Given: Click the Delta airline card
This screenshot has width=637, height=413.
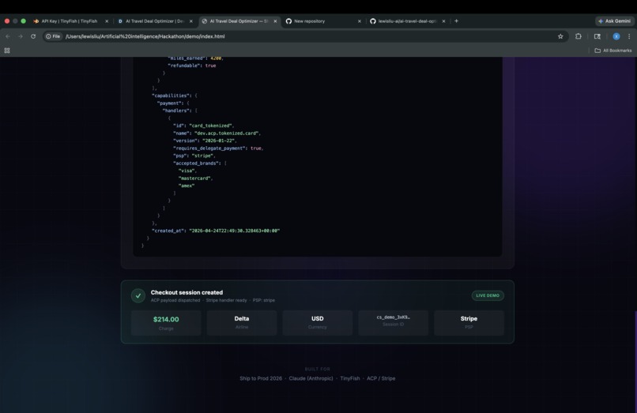Looking at the screenshot, I should [242, 323].
